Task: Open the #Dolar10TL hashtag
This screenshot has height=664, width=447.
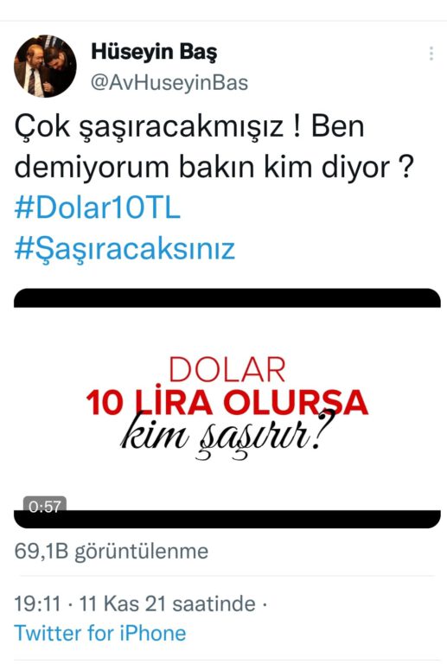Action: click(98, 207)
